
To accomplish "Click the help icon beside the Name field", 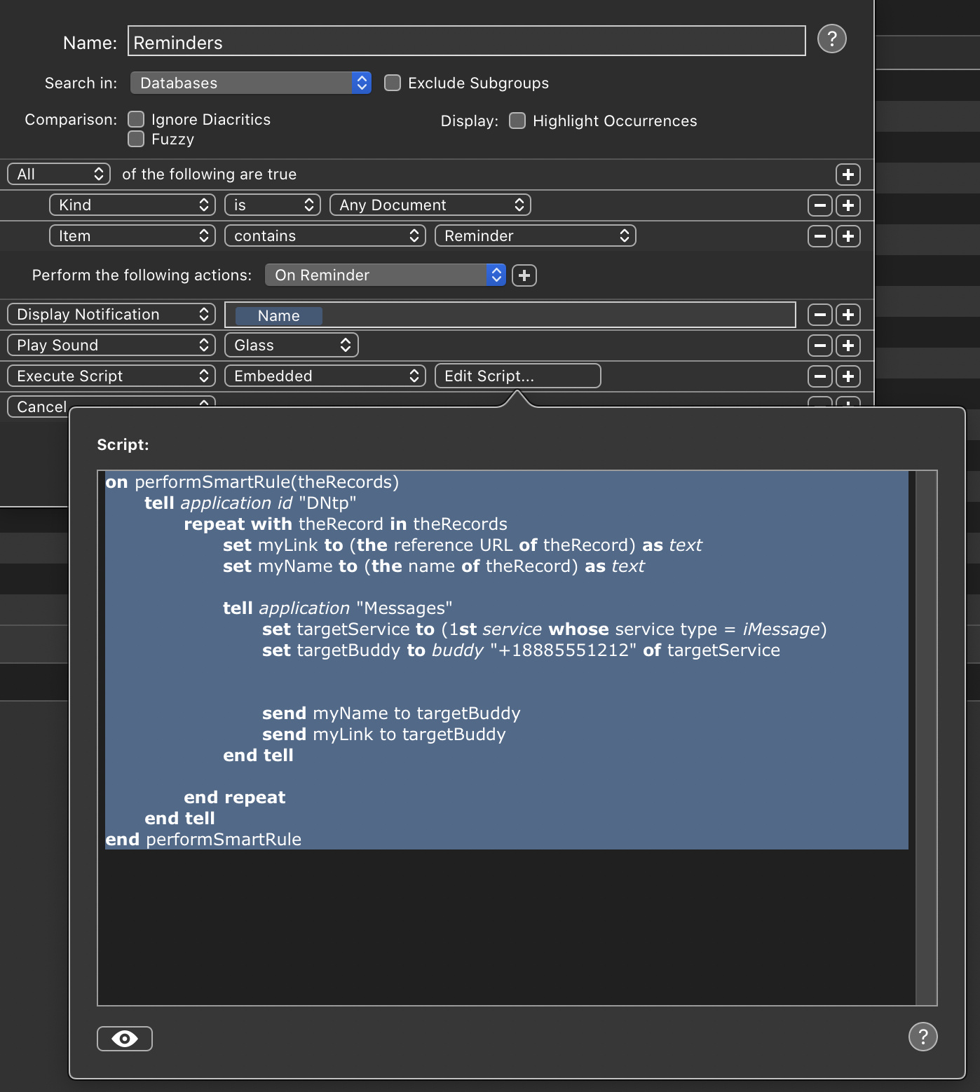I will [x=832, y=39].
